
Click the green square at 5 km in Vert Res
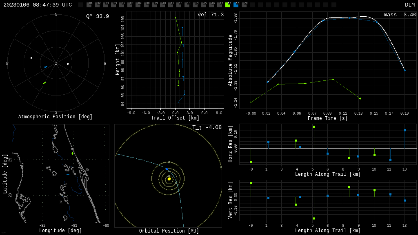(314, 219)
